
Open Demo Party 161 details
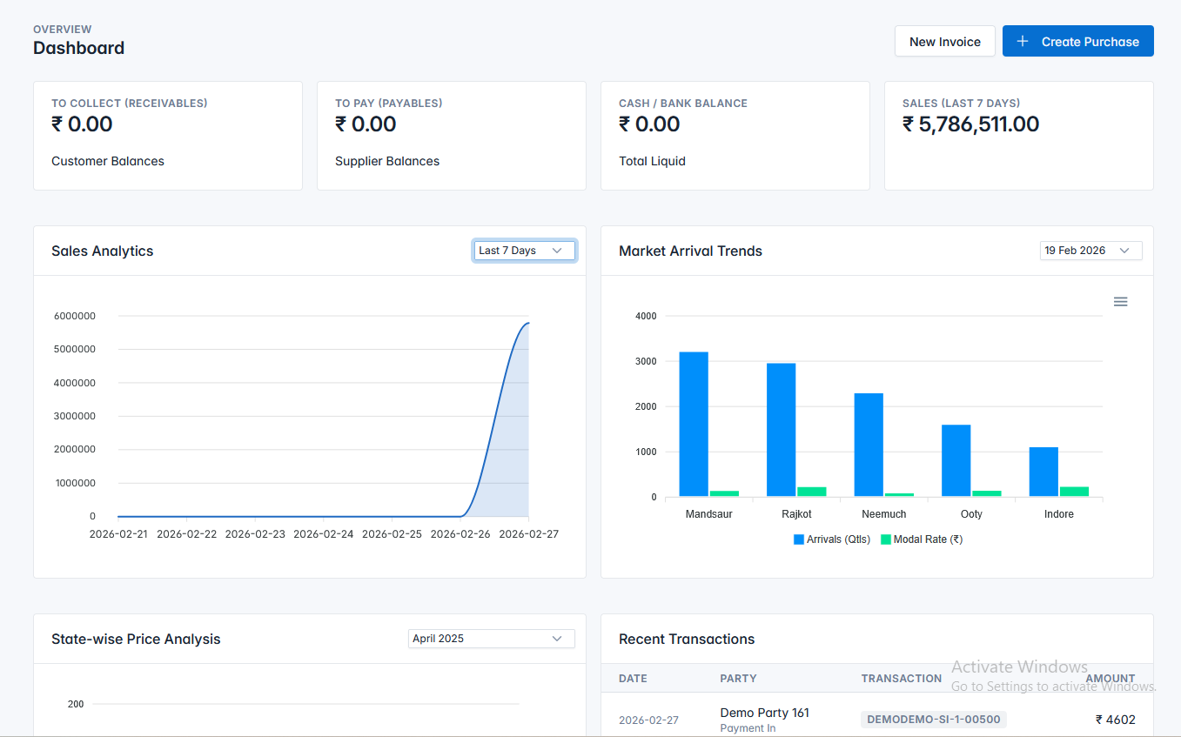pos(764,712)
